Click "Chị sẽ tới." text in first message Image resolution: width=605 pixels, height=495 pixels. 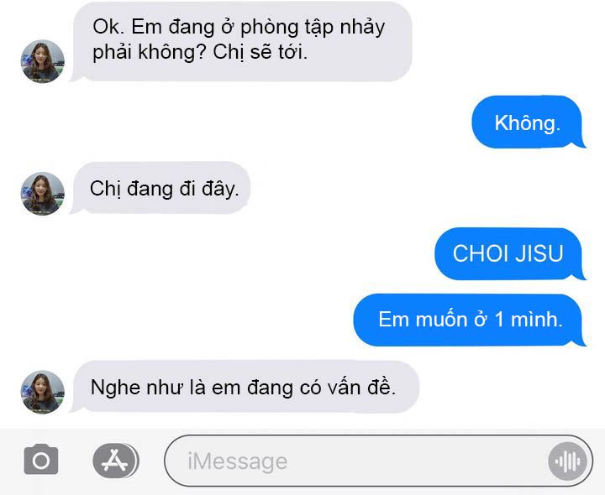point(260,52)
